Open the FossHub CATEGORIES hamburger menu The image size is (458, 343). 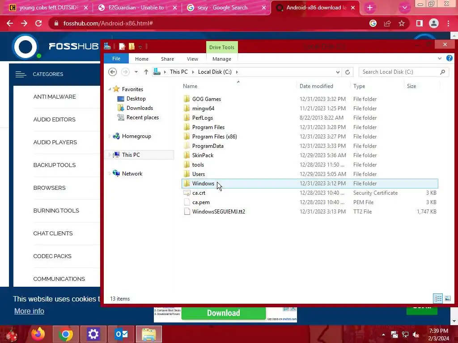point(21,75)
